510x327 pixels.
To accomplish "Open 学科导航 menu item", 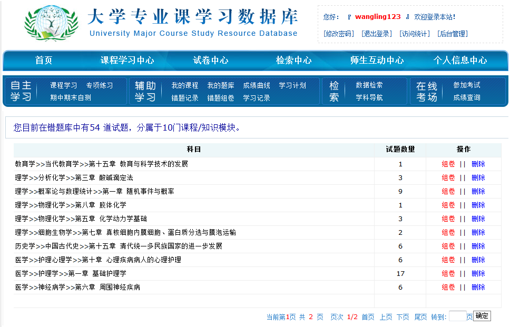I will (x=369, y=97).
